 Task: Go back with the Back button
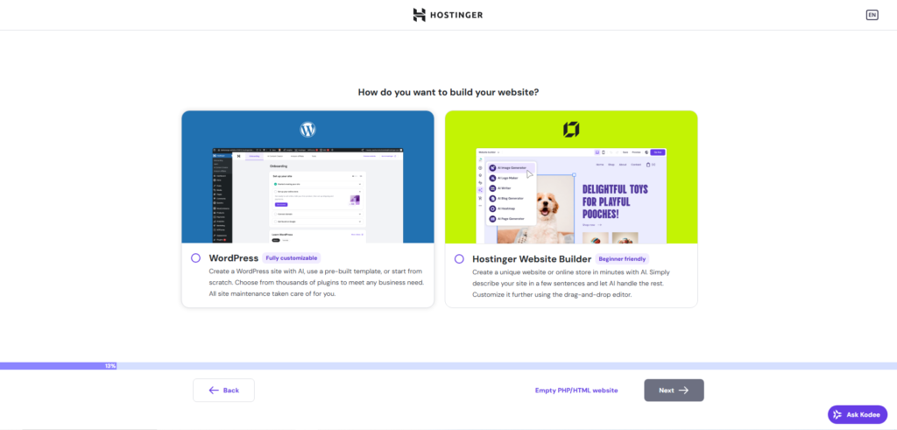pyautogui.click(x=223, y=390)
